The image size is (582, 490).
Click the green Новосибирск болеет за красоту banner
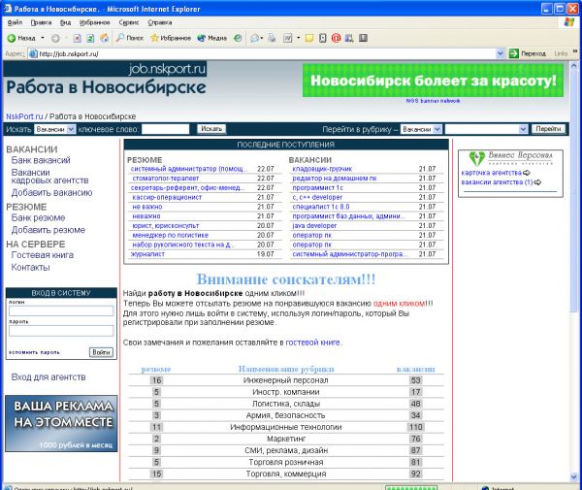click(434, 81)
